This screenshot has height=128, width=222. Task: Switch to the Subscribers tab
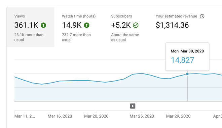tap(125, 27)
